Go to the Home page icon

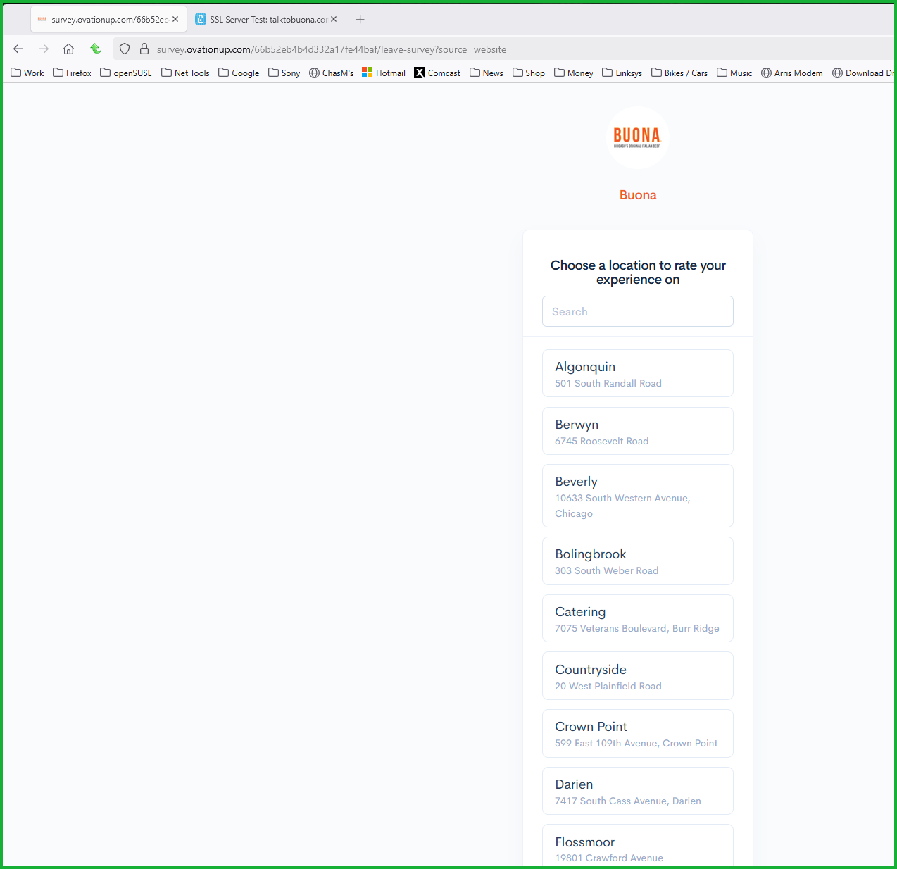point(68,49)
